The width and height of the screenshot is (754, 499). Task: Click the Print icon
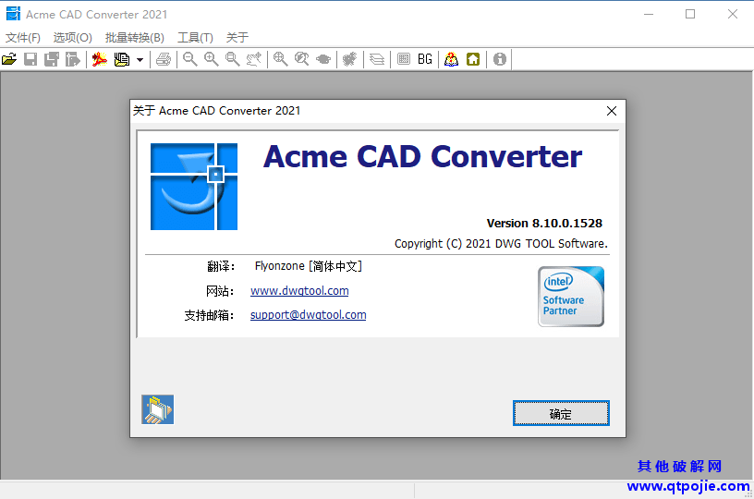[x=164, y=59]
